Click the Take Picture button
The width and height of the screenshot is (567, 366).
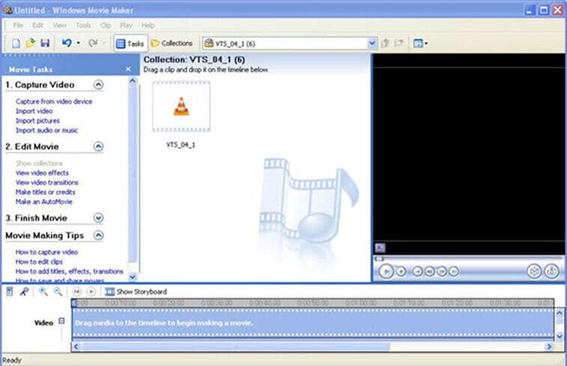(x=552, y=271)
